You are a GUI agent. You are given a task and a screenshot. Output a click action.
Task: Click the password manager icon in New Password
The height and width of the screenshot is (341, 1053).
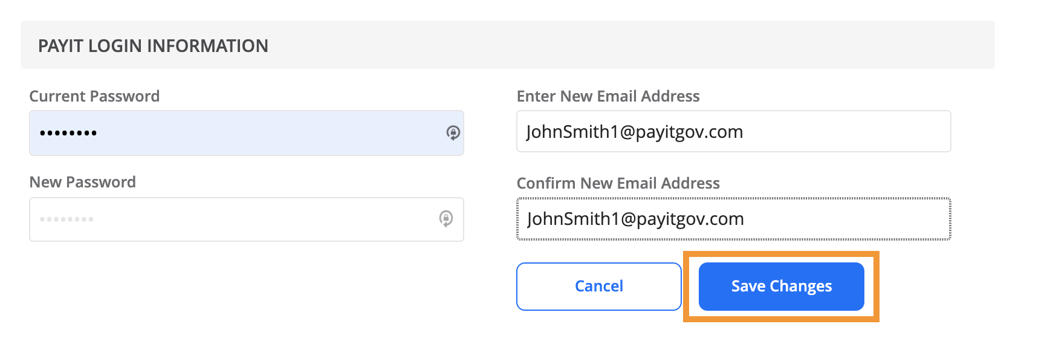(x=445, y=218)
